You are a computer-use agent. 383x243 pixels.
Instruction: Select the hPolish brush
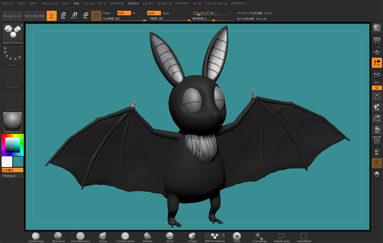148,237
